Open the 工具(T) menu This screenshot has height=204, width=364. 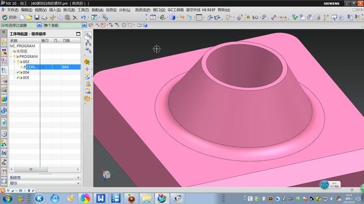click(x=83, y=10)
